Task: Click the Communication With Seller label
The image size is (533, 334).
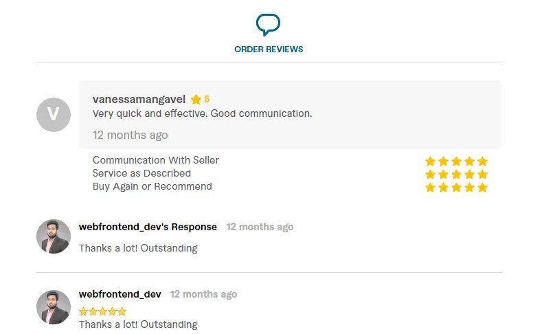Action: point(156,160)
